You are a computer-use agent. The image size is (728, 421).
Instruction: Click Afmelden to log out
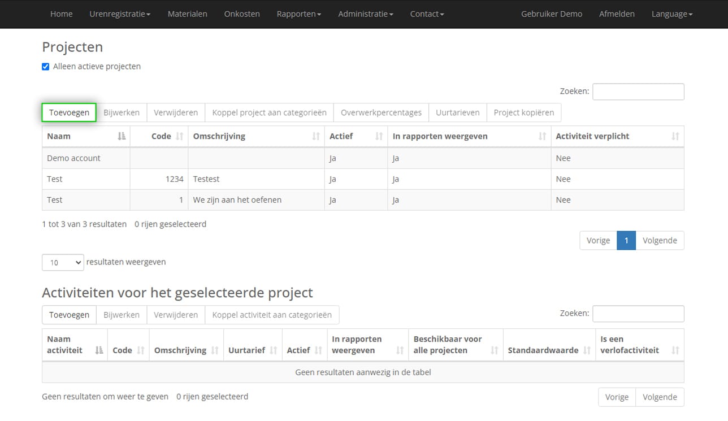coord(617,14)
